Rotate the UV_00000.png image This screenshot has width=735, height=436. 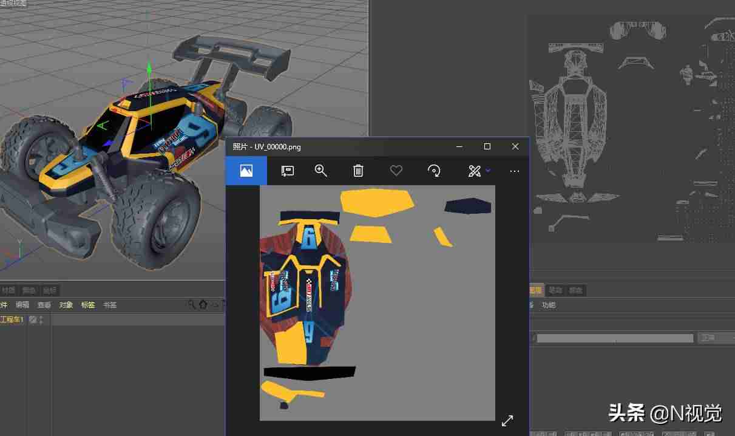click(434, 171)
